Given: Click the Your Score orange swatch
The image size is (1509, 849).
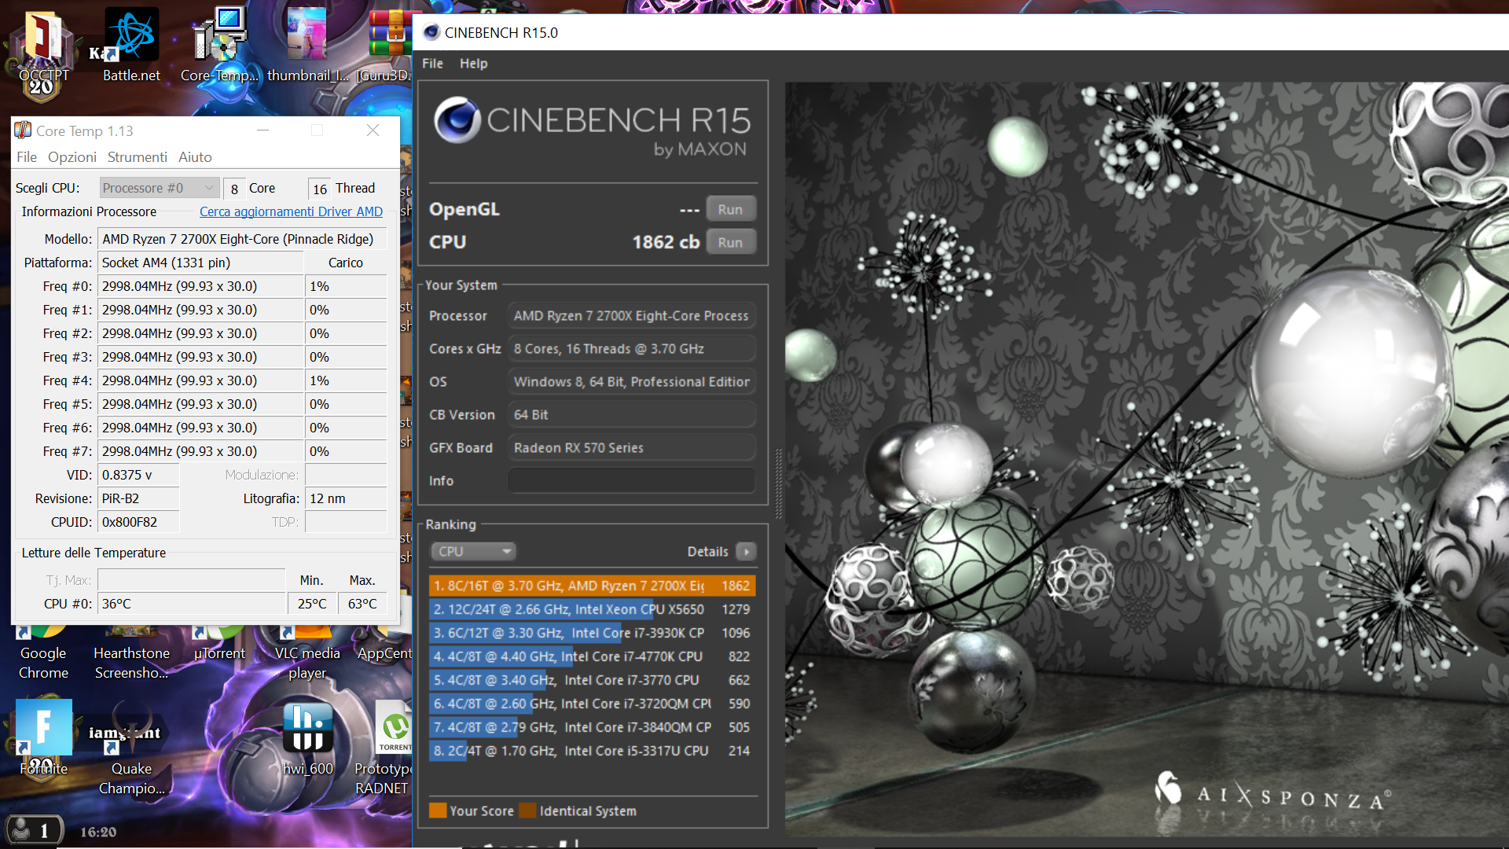Looking at the screenshot, I should [438, 810].
